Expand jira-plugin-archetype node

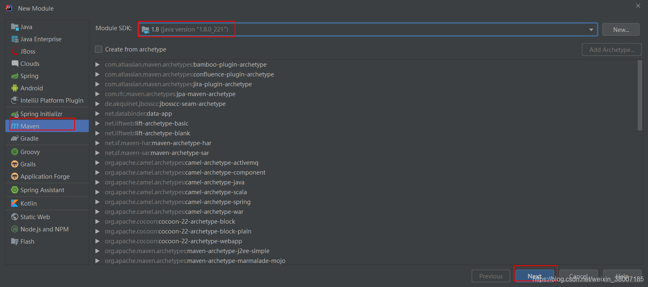click(97, 84)
